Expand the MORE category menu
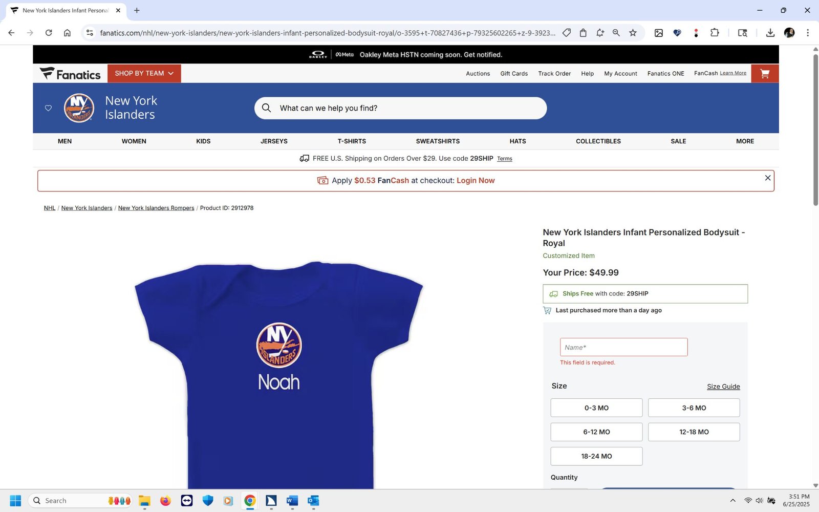This screenshot has width=819, height=512. (x=745, y=141)
